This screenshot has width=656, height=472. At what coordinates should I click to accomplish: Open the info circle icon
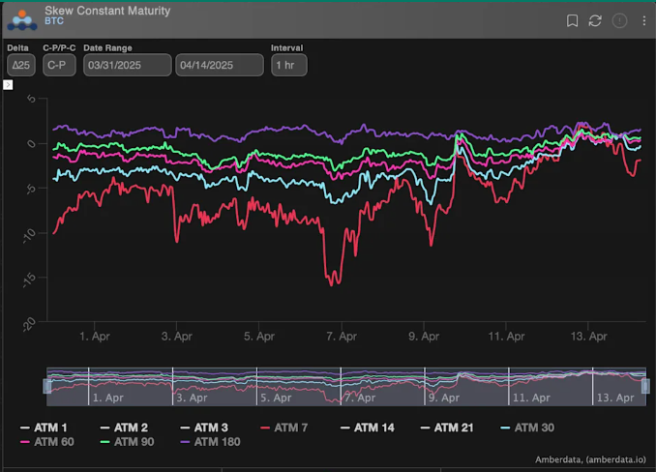(619, 20)
